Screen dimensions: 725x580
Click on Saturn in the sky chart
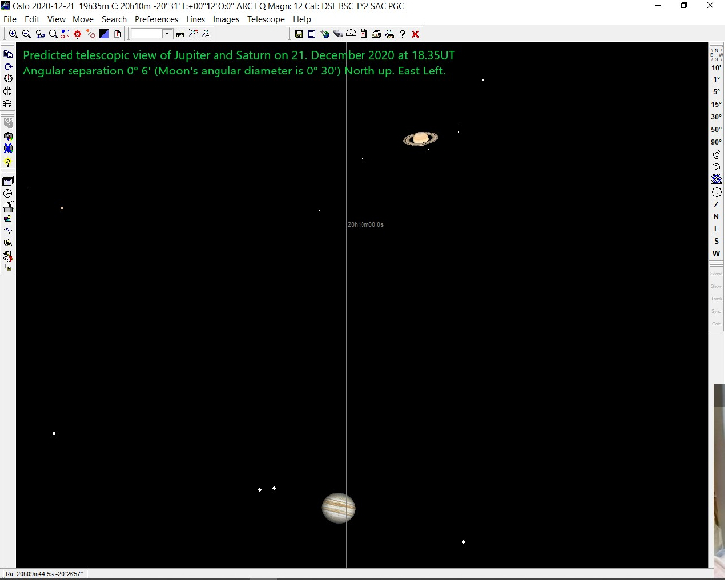(x=421, y=139)
